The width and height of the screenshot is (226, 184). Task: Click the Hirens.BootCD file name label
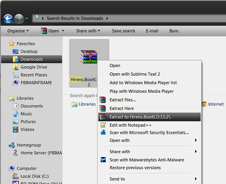tap(84, 82)
